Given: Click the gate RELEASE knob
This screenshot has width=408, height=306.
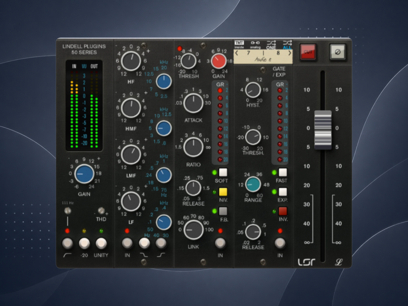Looking at the screenshot, I should (253, 232).
